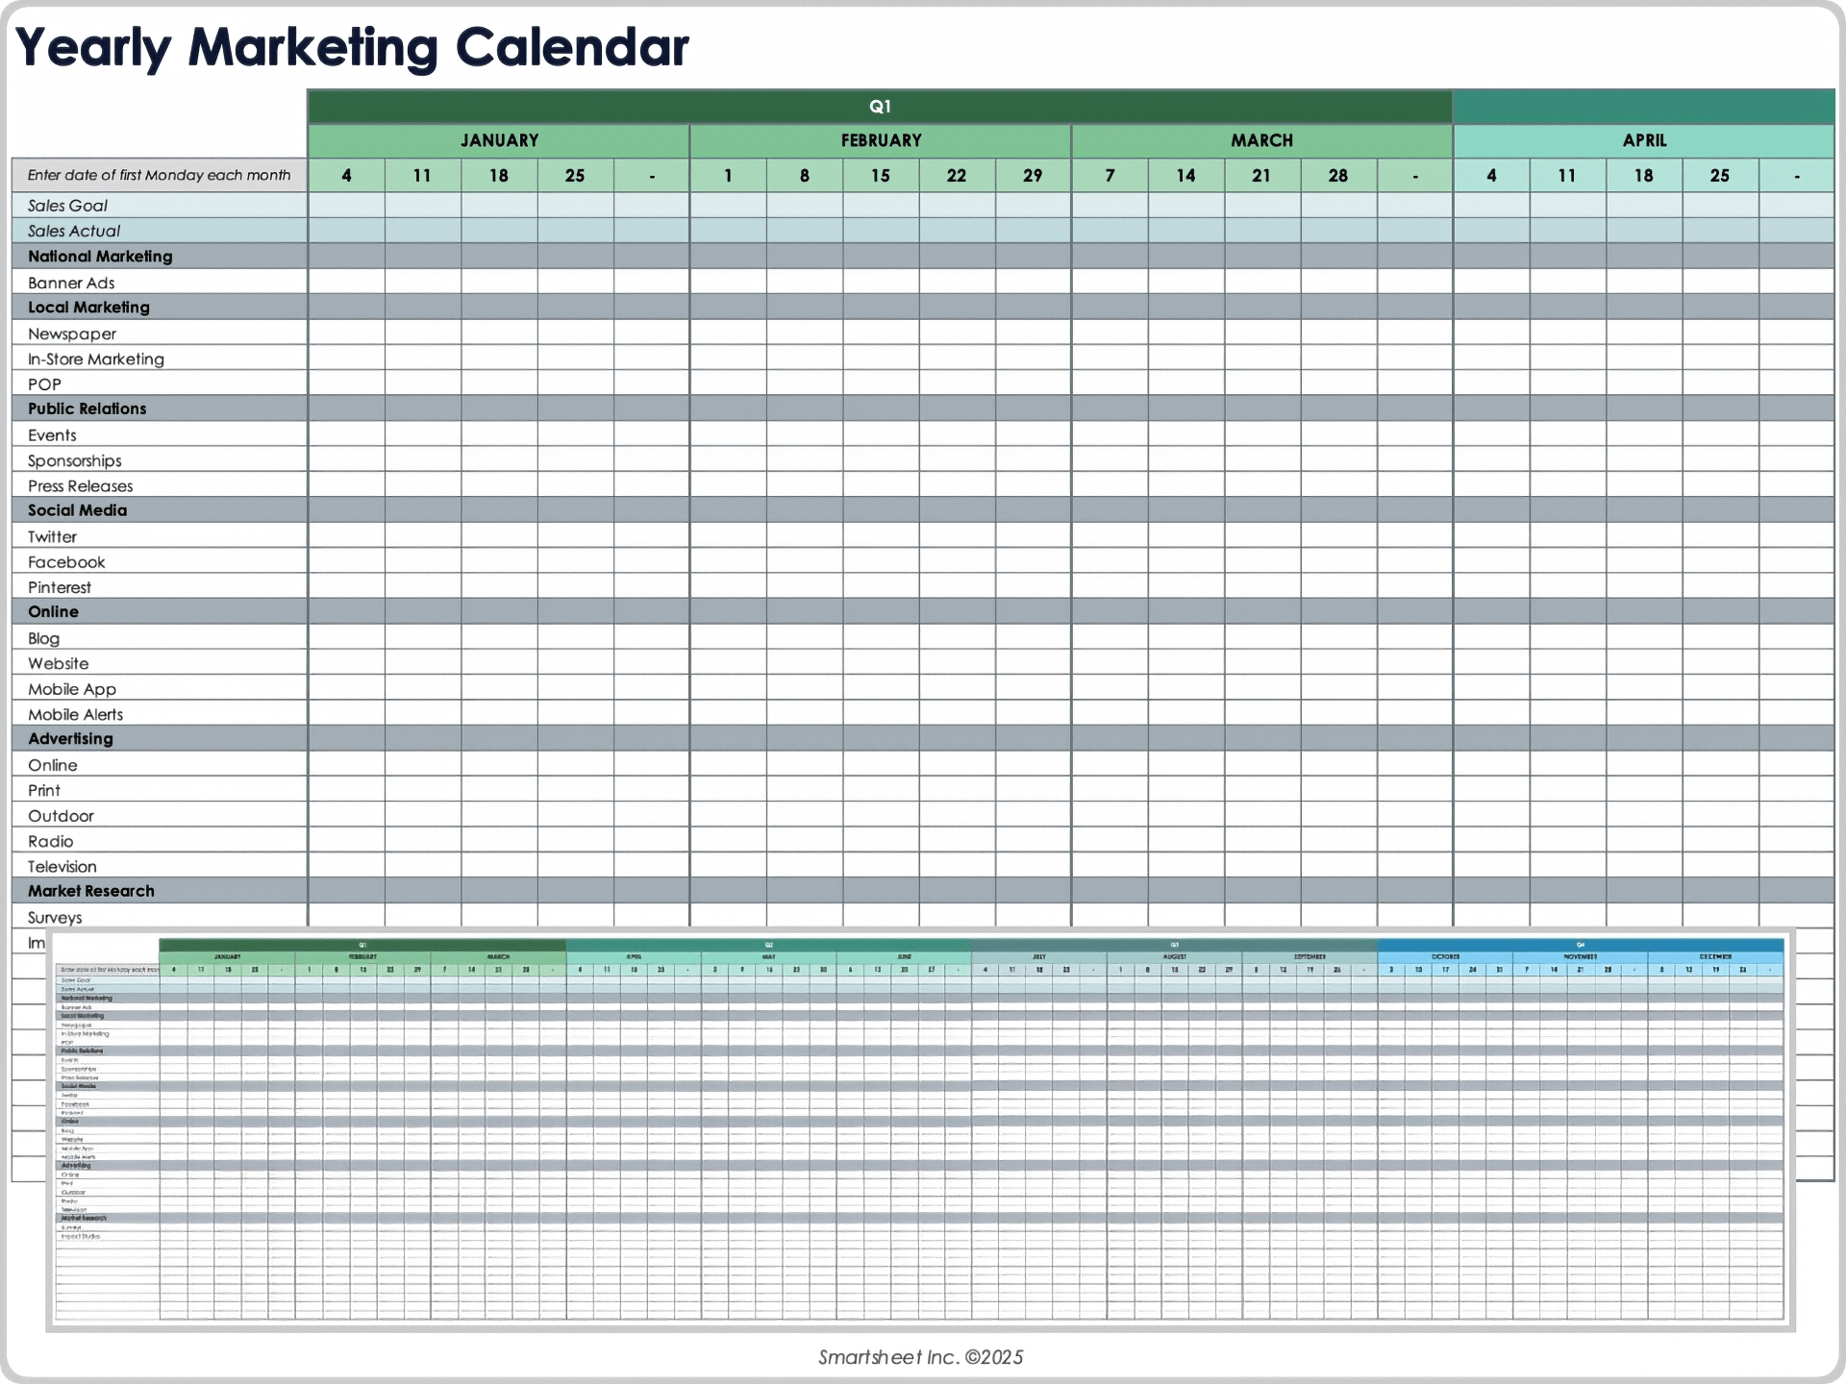The image size is (1846, 1384).
Task: Select the Public Relations section header
Action: point(87,408)
